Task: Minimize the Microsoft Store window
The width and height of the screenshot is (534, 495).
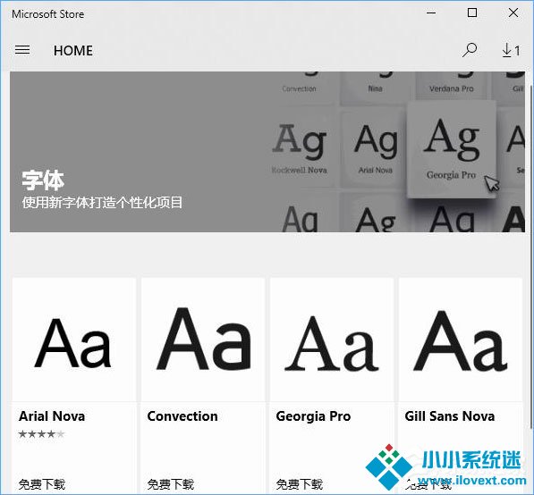Action: tap(431, 13)
